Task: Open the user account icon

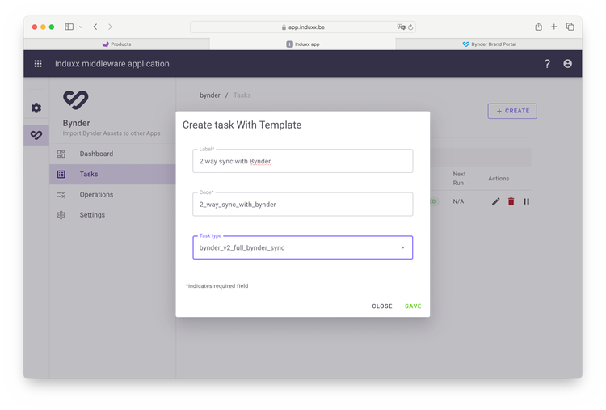Action: click(567, 63)
